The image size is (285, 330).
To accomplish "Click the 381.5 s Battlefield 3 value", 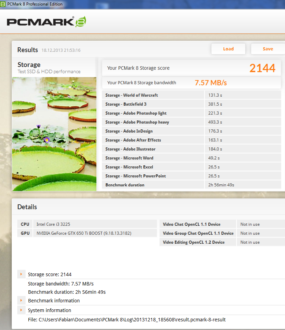I will point(215,104).
